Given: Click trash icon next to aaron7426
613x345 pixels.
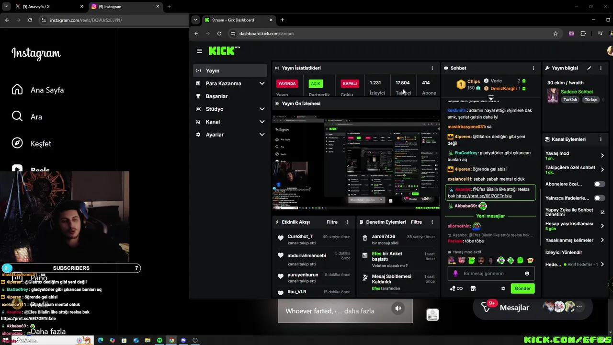Looking at the screenshot, I should 365,238.
